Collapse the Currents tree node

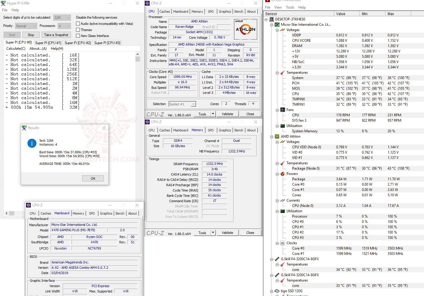(277, 200)
